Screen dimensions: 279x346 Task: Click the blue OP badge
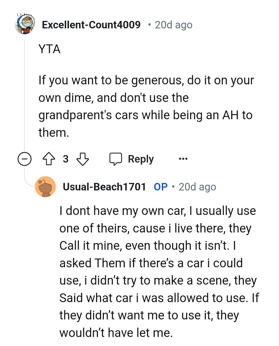pyautogui.click(x=160, y=187)
